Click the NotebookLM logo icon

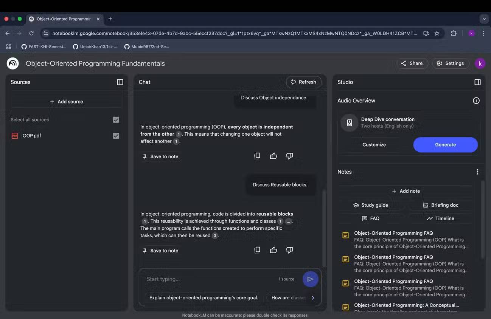click(x=13, y=63)
